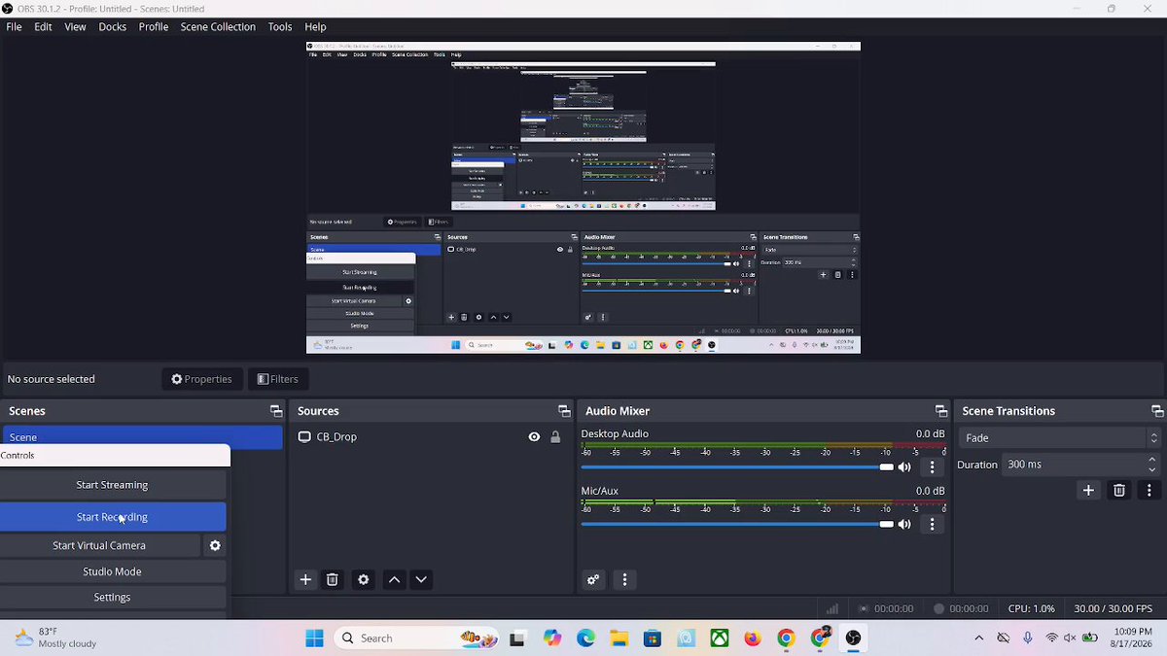1167x656 pixels.
Task: Pop out the Audio Mixer dock
Action: coord(940,411)
